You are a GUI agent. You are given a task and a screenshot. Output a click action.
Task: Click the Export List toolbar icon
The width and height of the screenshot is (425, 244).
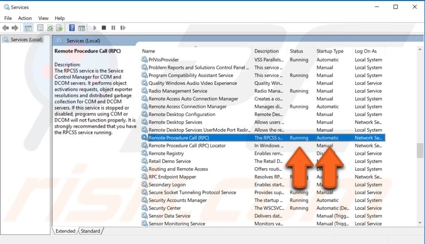(x=59, y=27)
